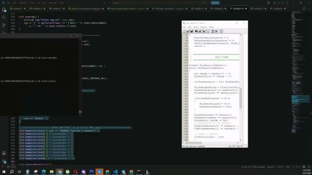
Task: Click the UTF-8 encoding status item
Action: tap(280, 167)
